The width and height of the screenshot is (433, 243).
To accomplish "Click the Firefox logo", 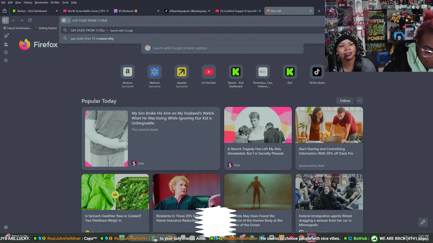I will click(38, 45).
